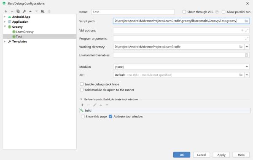Add a before launch task
Image resolution: width=253 pixels, height=160 pixels.
(x=83, y=105)
